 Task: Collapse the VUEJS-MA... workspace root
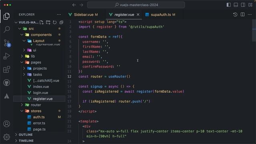click(x=16, y=22)
